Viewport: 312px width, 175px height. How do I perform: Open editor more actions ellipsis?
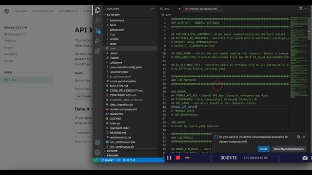(x=306, y=9)
